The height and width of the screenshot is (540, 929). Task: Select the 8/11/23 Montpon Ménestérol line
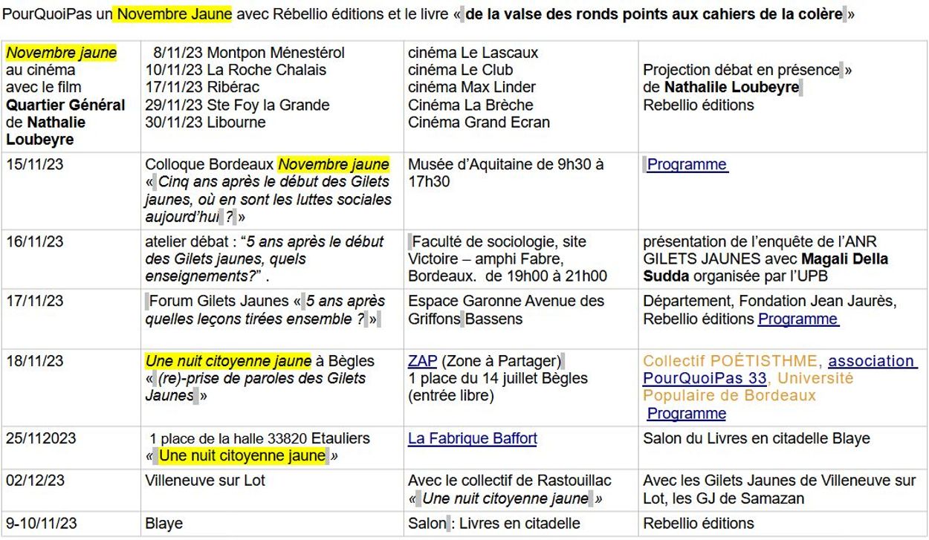point(248,53)
